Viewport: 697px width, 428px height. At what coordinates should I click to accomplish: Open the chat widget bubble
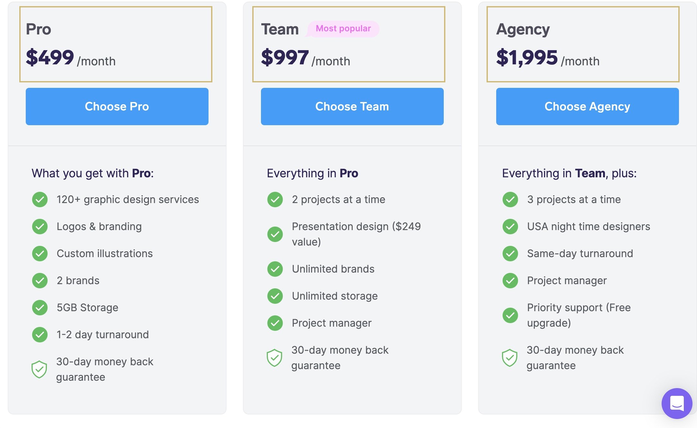pos(677,403)
